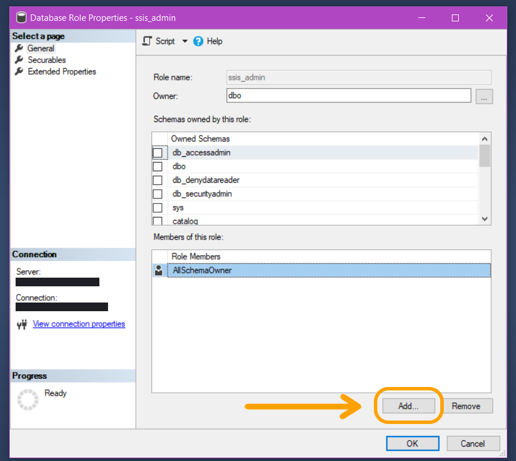
Task: Check the db_denydatareader schema checkbox
Action: coord(158,180)
